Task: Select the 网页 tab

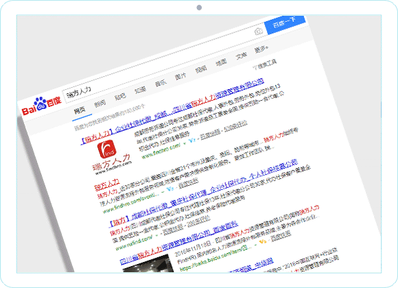Action: coord(80,110)
